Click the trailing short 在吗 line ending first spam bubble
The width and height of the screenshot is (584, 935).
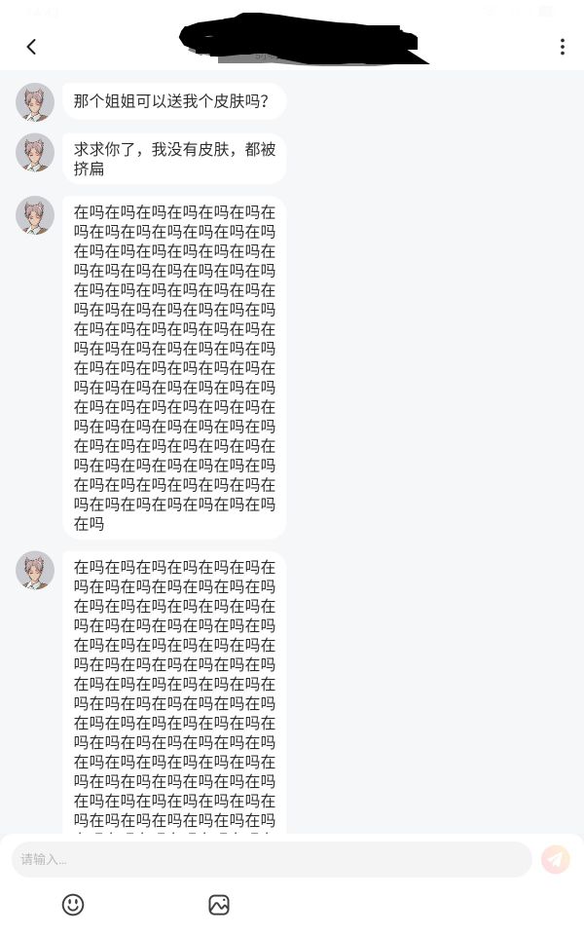point(89,524)
